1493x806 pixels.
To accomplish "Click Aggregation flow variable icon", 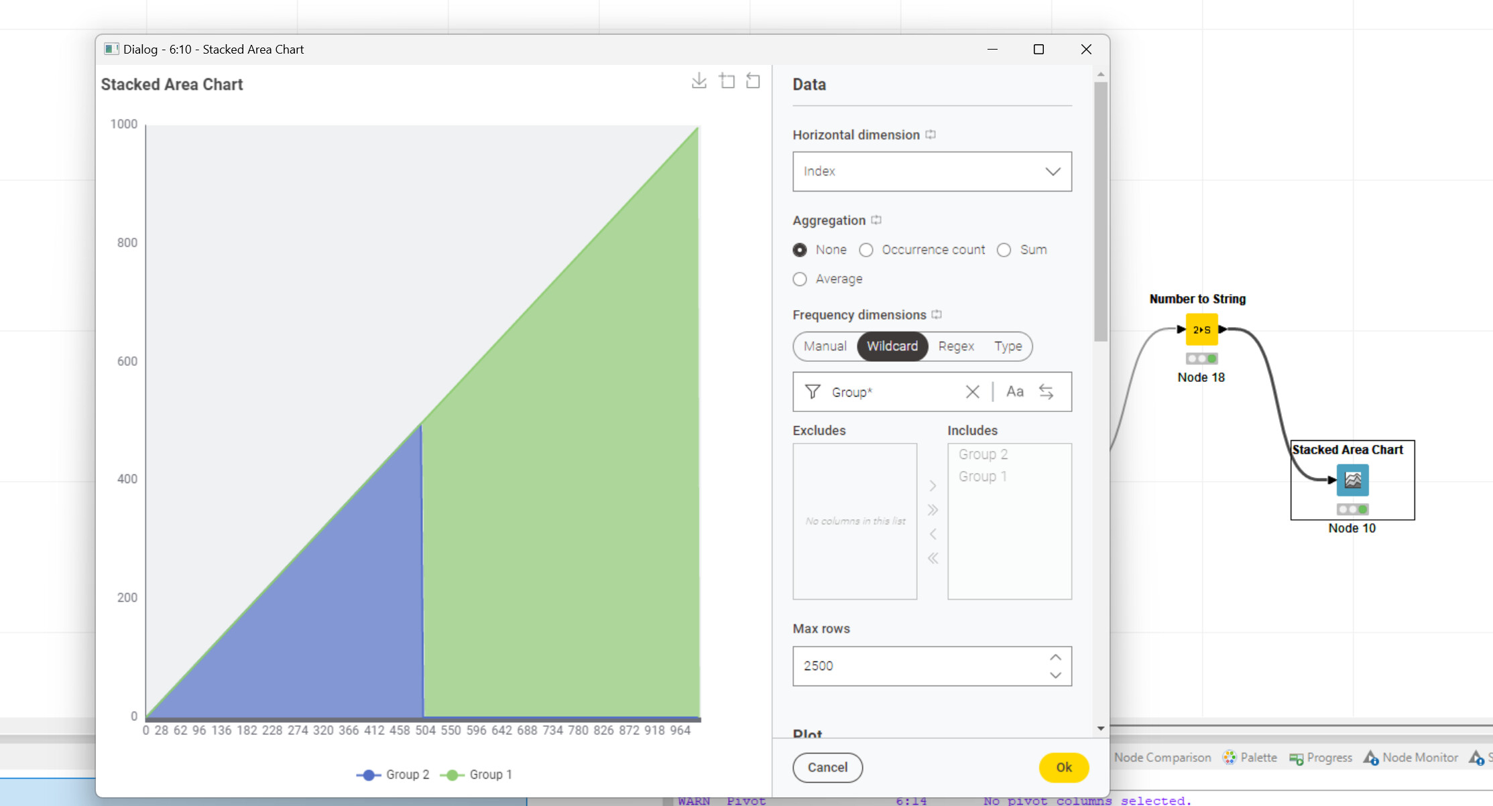I will coord(876,220).
